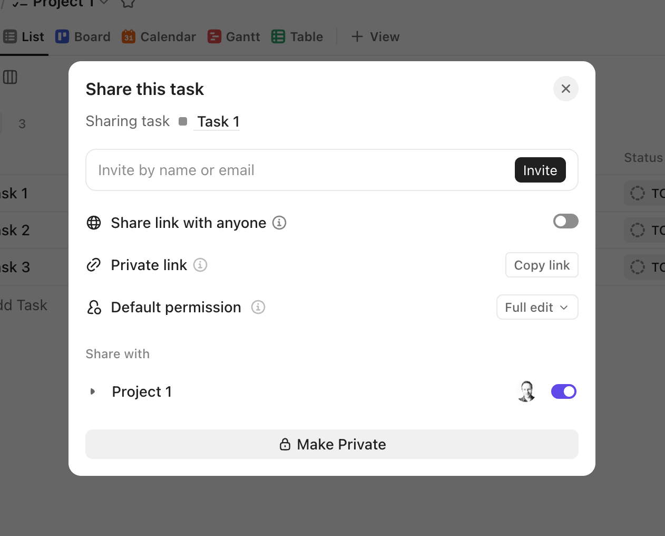Image resolution: width=665 pixels, height=536 pixels.
Task: Enable Share link with anyone toggle
Action: click(565, 221)
